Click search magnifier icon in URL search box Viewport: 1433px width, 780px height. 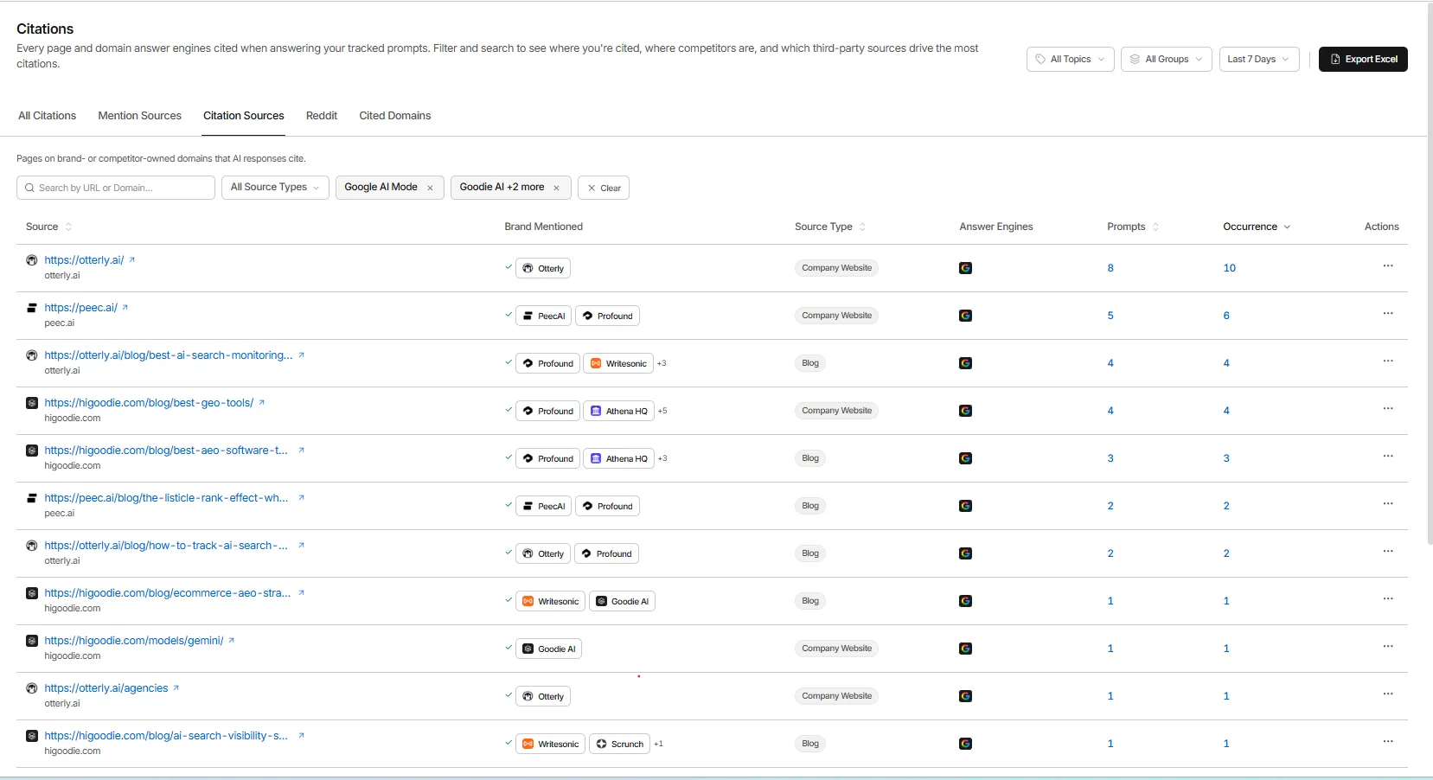click(x=30, y=188)
